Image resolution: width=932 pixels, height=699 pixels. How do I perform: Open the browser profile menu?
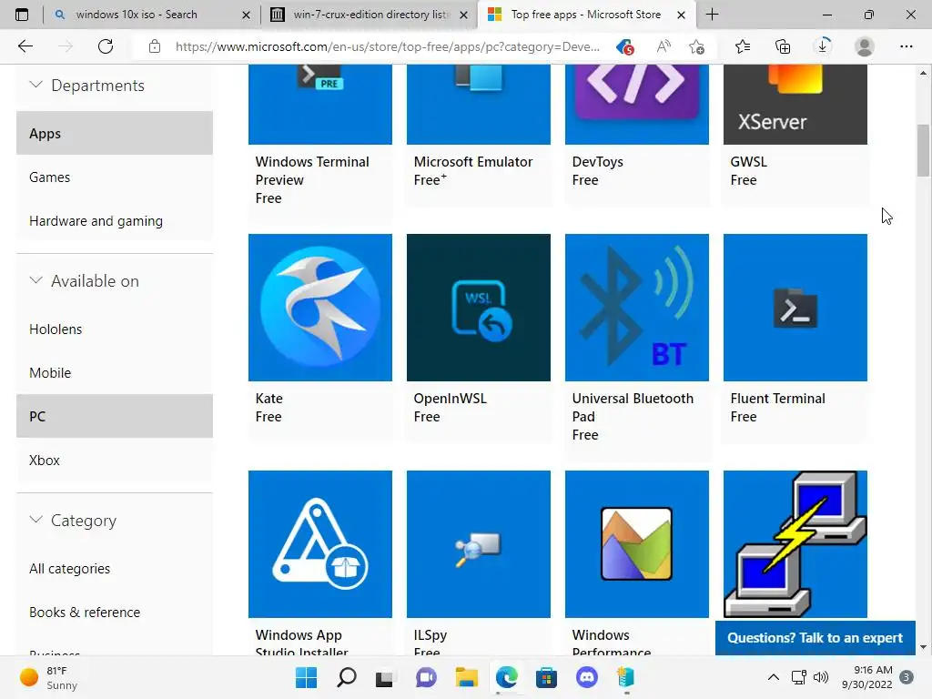[x=865, y=46]
